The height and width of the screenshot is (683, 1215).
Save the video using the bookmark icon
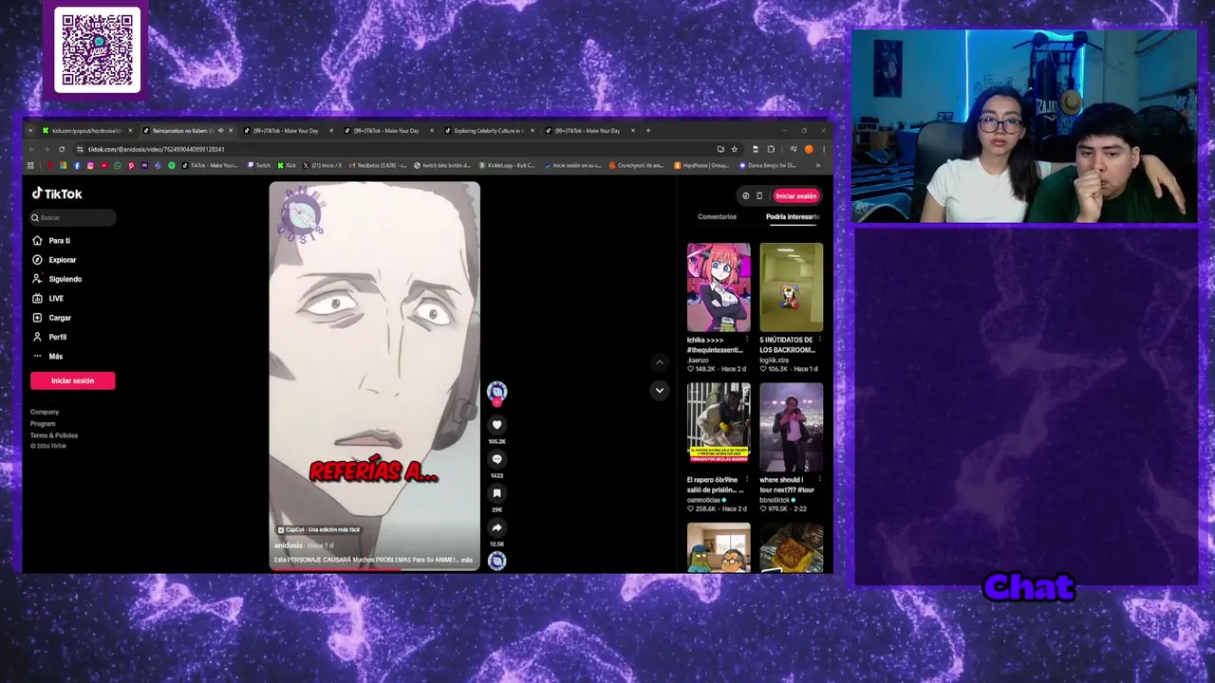[x=496, y=493]
